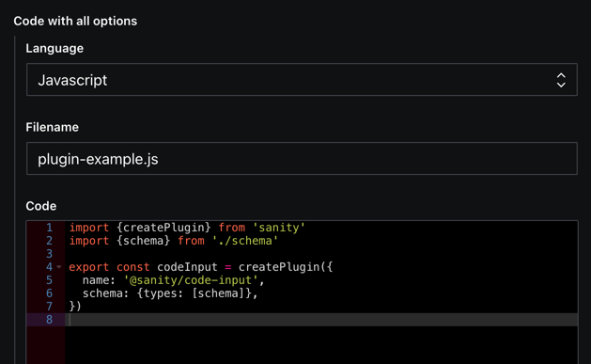Viewport: 591px width, 364px height.
Task: Click the up-down chevron icon in Language select
Action: click(561, 80)
